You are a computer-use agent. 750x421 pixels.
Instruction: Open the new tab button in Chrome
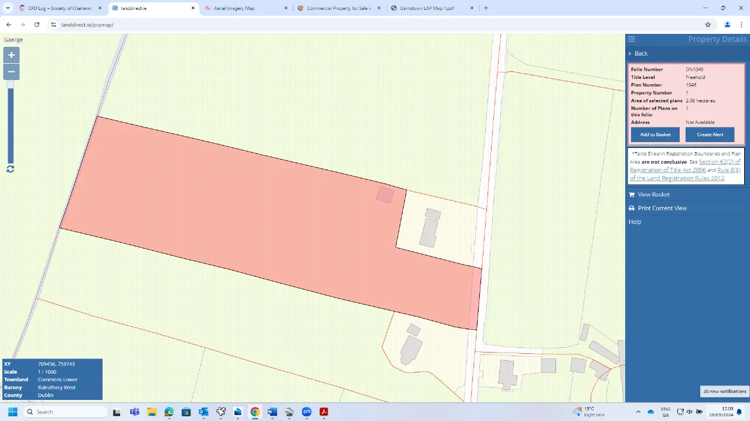[x=486, y=8]
